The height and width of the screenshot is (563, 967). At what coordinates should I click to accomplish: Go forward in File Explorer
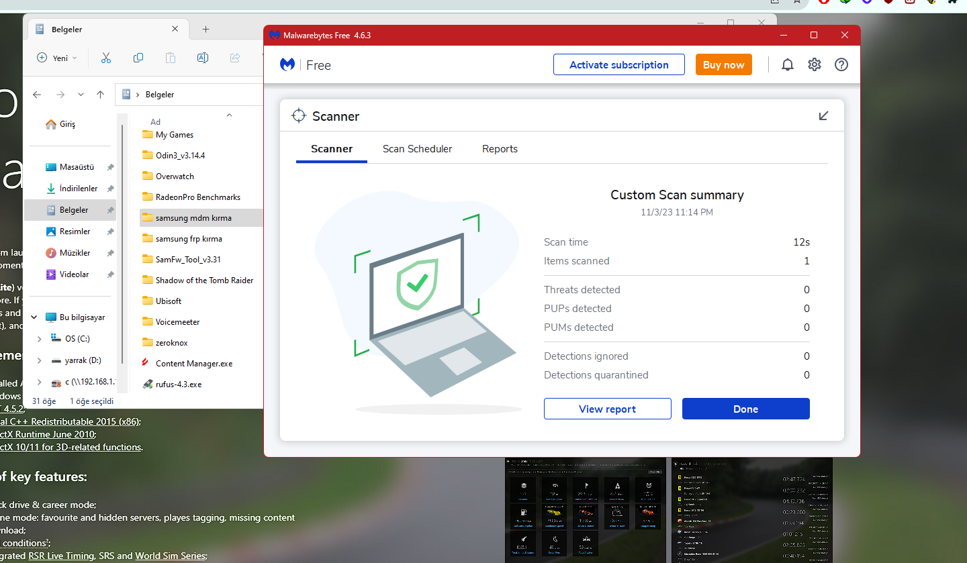click(x=60, y=95)
